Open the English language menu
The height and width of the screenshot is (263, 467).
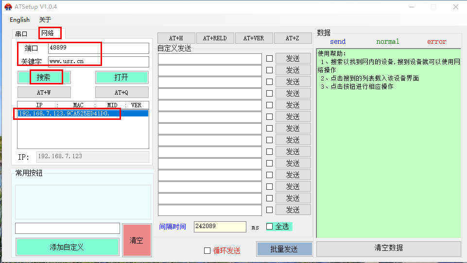point(19,20)
